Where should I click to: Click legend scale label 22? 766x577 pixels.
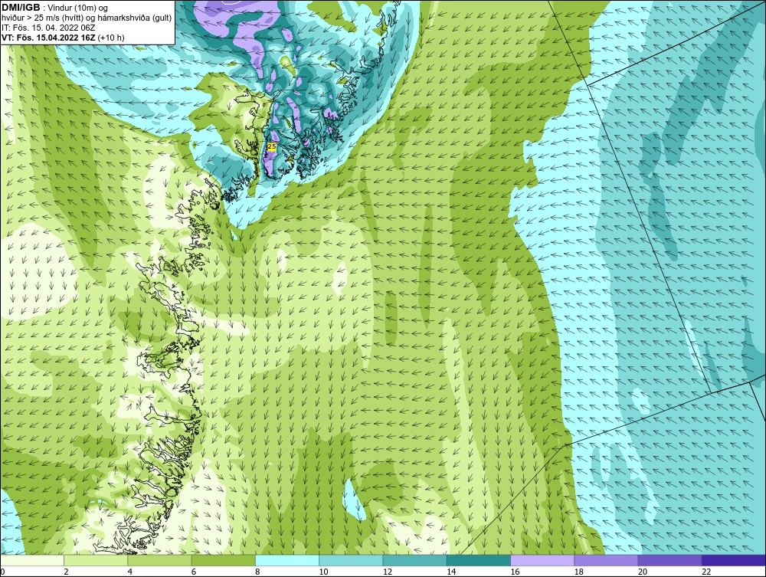point(706,572)
